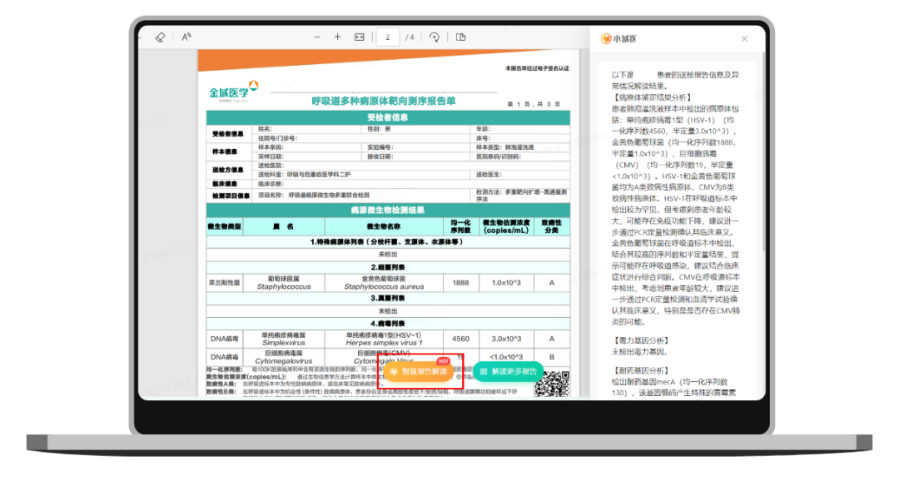Screen dimensions: 899x486
Task: Zoom out with the minus icon
Action: (x=316, y=37)
